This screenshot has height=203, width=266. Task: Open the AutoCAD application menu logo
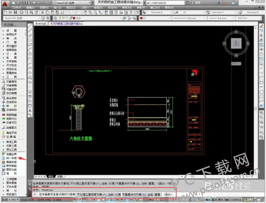(x=5, y=4)
